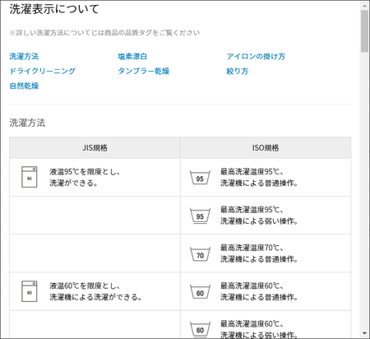Select ISO wash tub 95 weak-operation underlined icon
This screenshot has width=370, height=339.
(x=200, y=216)
